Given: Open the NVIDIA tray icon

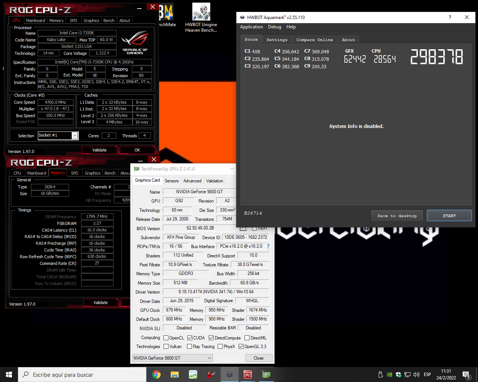Looking at the screenshot, I should point(389,375).
